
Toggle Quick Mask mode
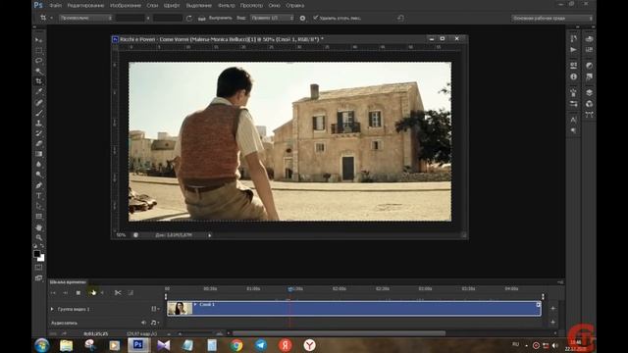tap(39, 268)
